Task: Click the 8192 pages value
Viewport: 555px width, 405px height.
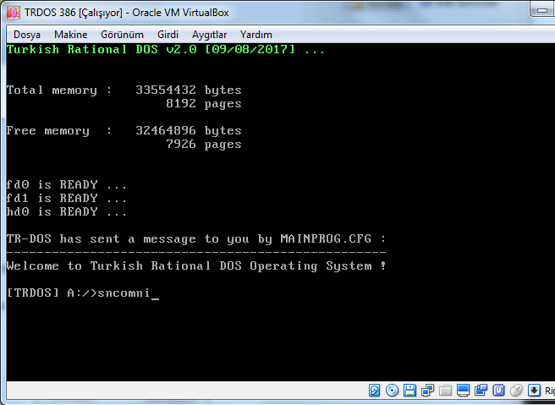Action: coord(204,104)
